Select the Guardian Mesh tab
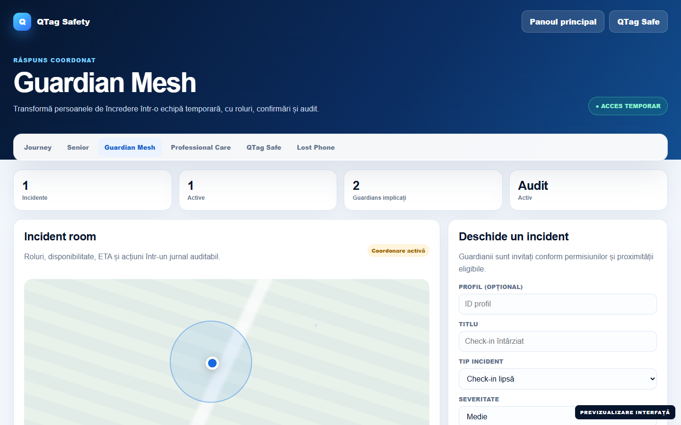Viewport: 681px width, 425px height. click(x=130, y=147)
